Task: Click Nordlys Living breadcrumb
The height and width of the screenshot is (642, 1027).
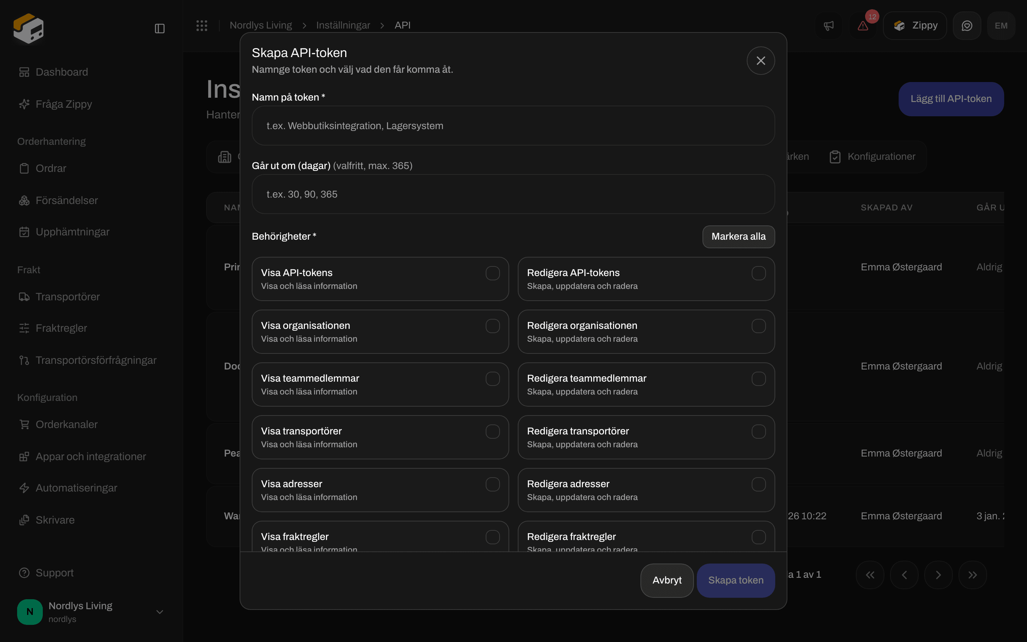Action: tap(261, 25)
